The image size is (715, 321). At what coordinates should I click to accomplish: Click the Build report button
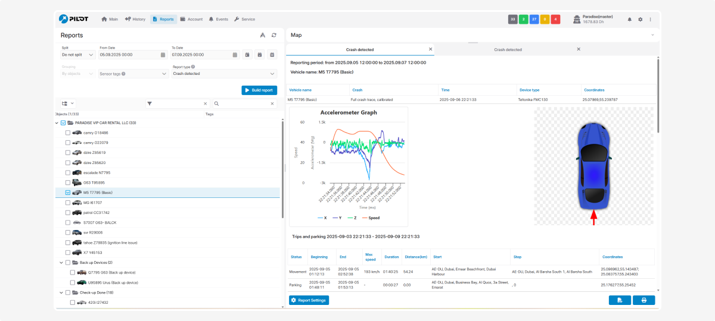tap(259, 90)
